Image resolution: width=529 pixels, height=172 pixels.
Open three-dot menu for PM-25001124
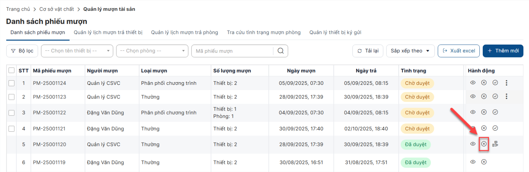(506, 83)
